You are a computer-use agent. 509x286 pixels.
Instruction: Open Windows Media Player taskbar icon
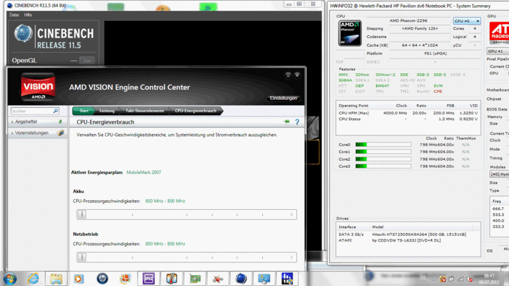pos(79,278)
